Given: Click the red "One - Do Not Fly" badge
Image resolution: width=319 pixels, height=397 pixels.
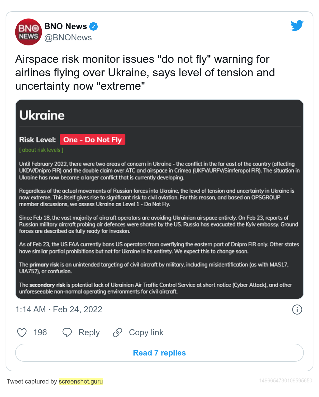Looking at the screenshot, I should [92, 140].
